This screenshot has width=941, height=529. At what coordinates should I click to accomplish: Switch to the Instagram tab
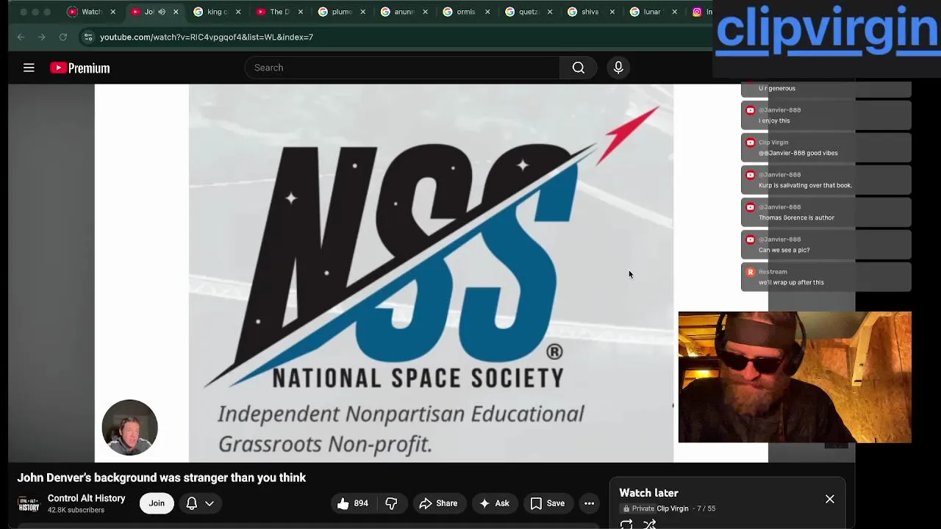coord(701,12)
